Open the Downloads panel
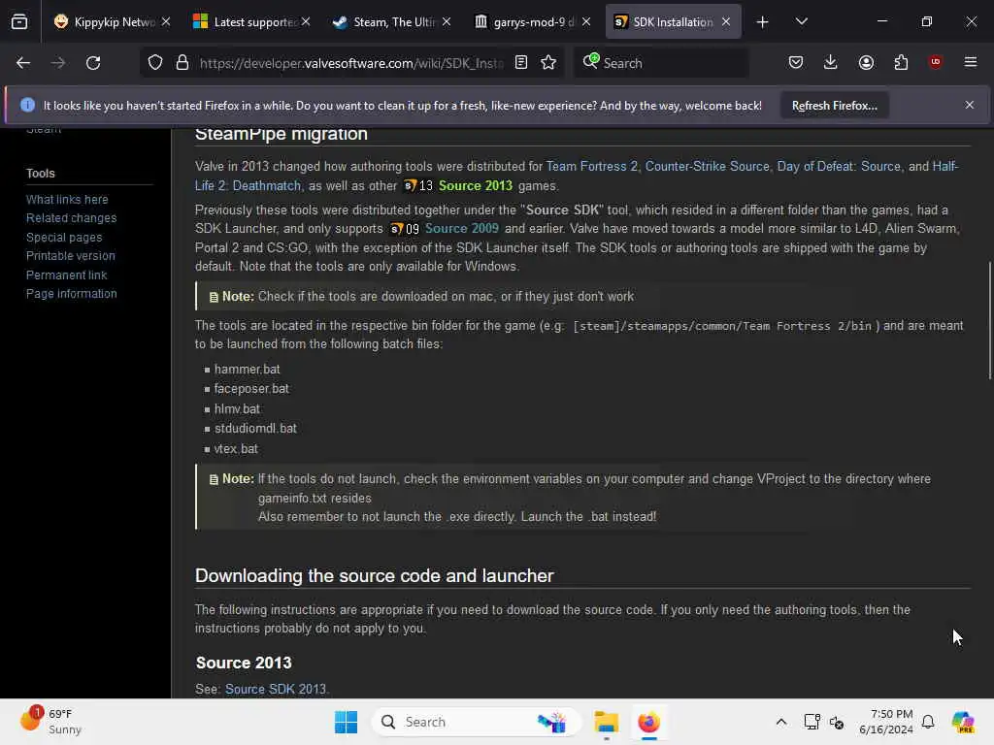 (831, 62)
